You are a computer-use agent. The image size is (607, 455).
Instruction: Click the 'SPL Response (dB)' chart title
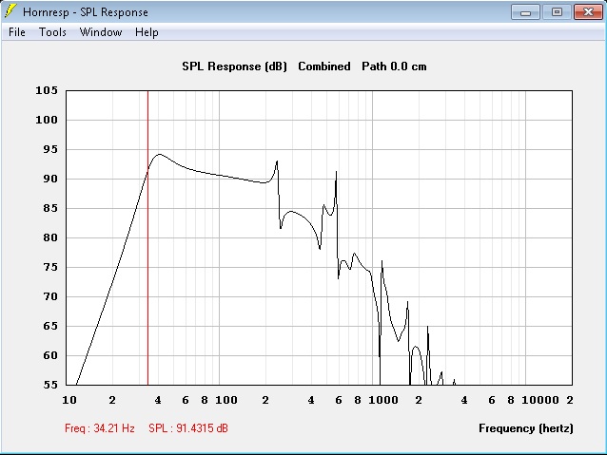234,66
